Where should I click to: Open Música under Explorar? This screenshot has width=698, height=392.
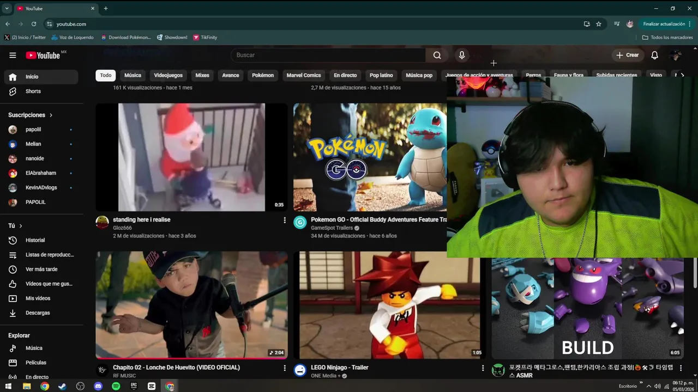click(x=41, y=348)
